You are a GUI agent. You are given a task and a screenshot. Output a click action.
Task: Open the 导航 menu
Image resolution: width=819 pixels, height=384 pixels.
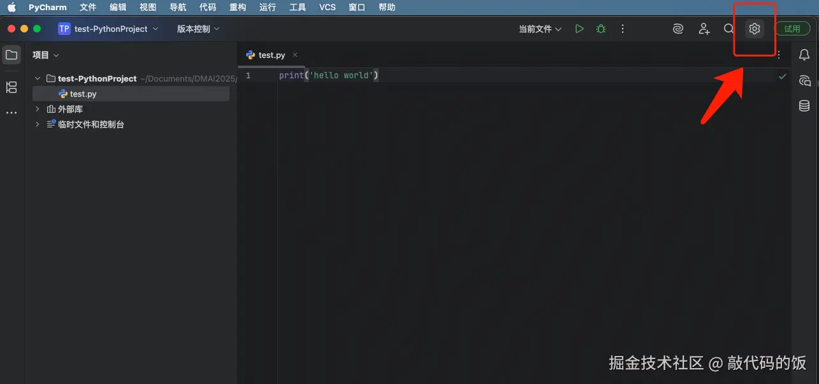tap(178, 8)
